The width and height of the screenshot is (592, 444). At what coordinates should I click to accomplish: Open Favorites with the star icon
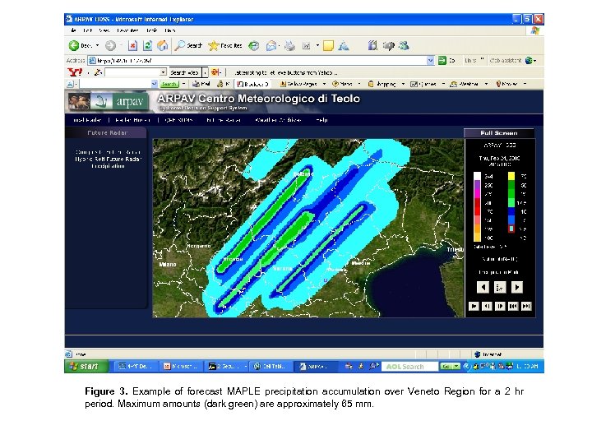225,46
